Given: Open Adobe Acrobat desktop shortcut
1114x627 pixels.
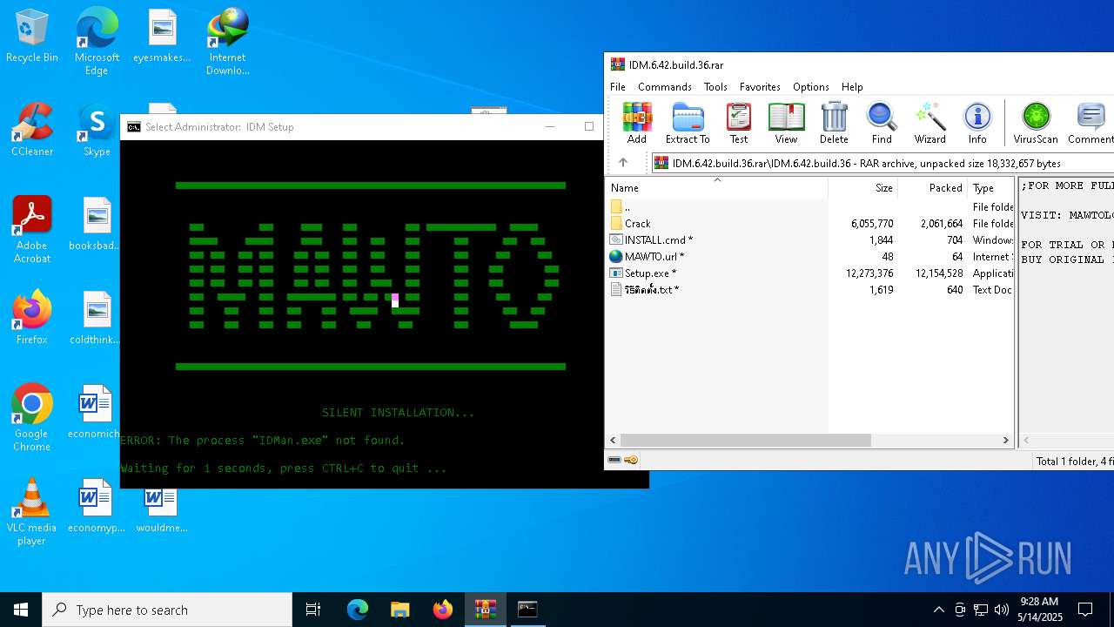Looking at the screenshot, I should tap(32, 230).
